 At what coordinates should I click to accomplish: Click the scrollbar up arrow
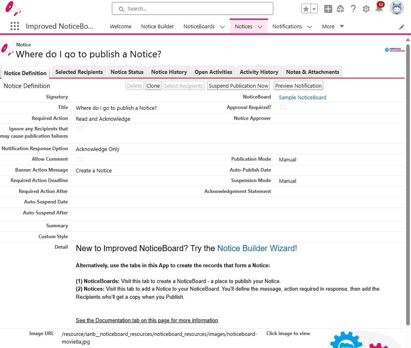click(408, 40)
